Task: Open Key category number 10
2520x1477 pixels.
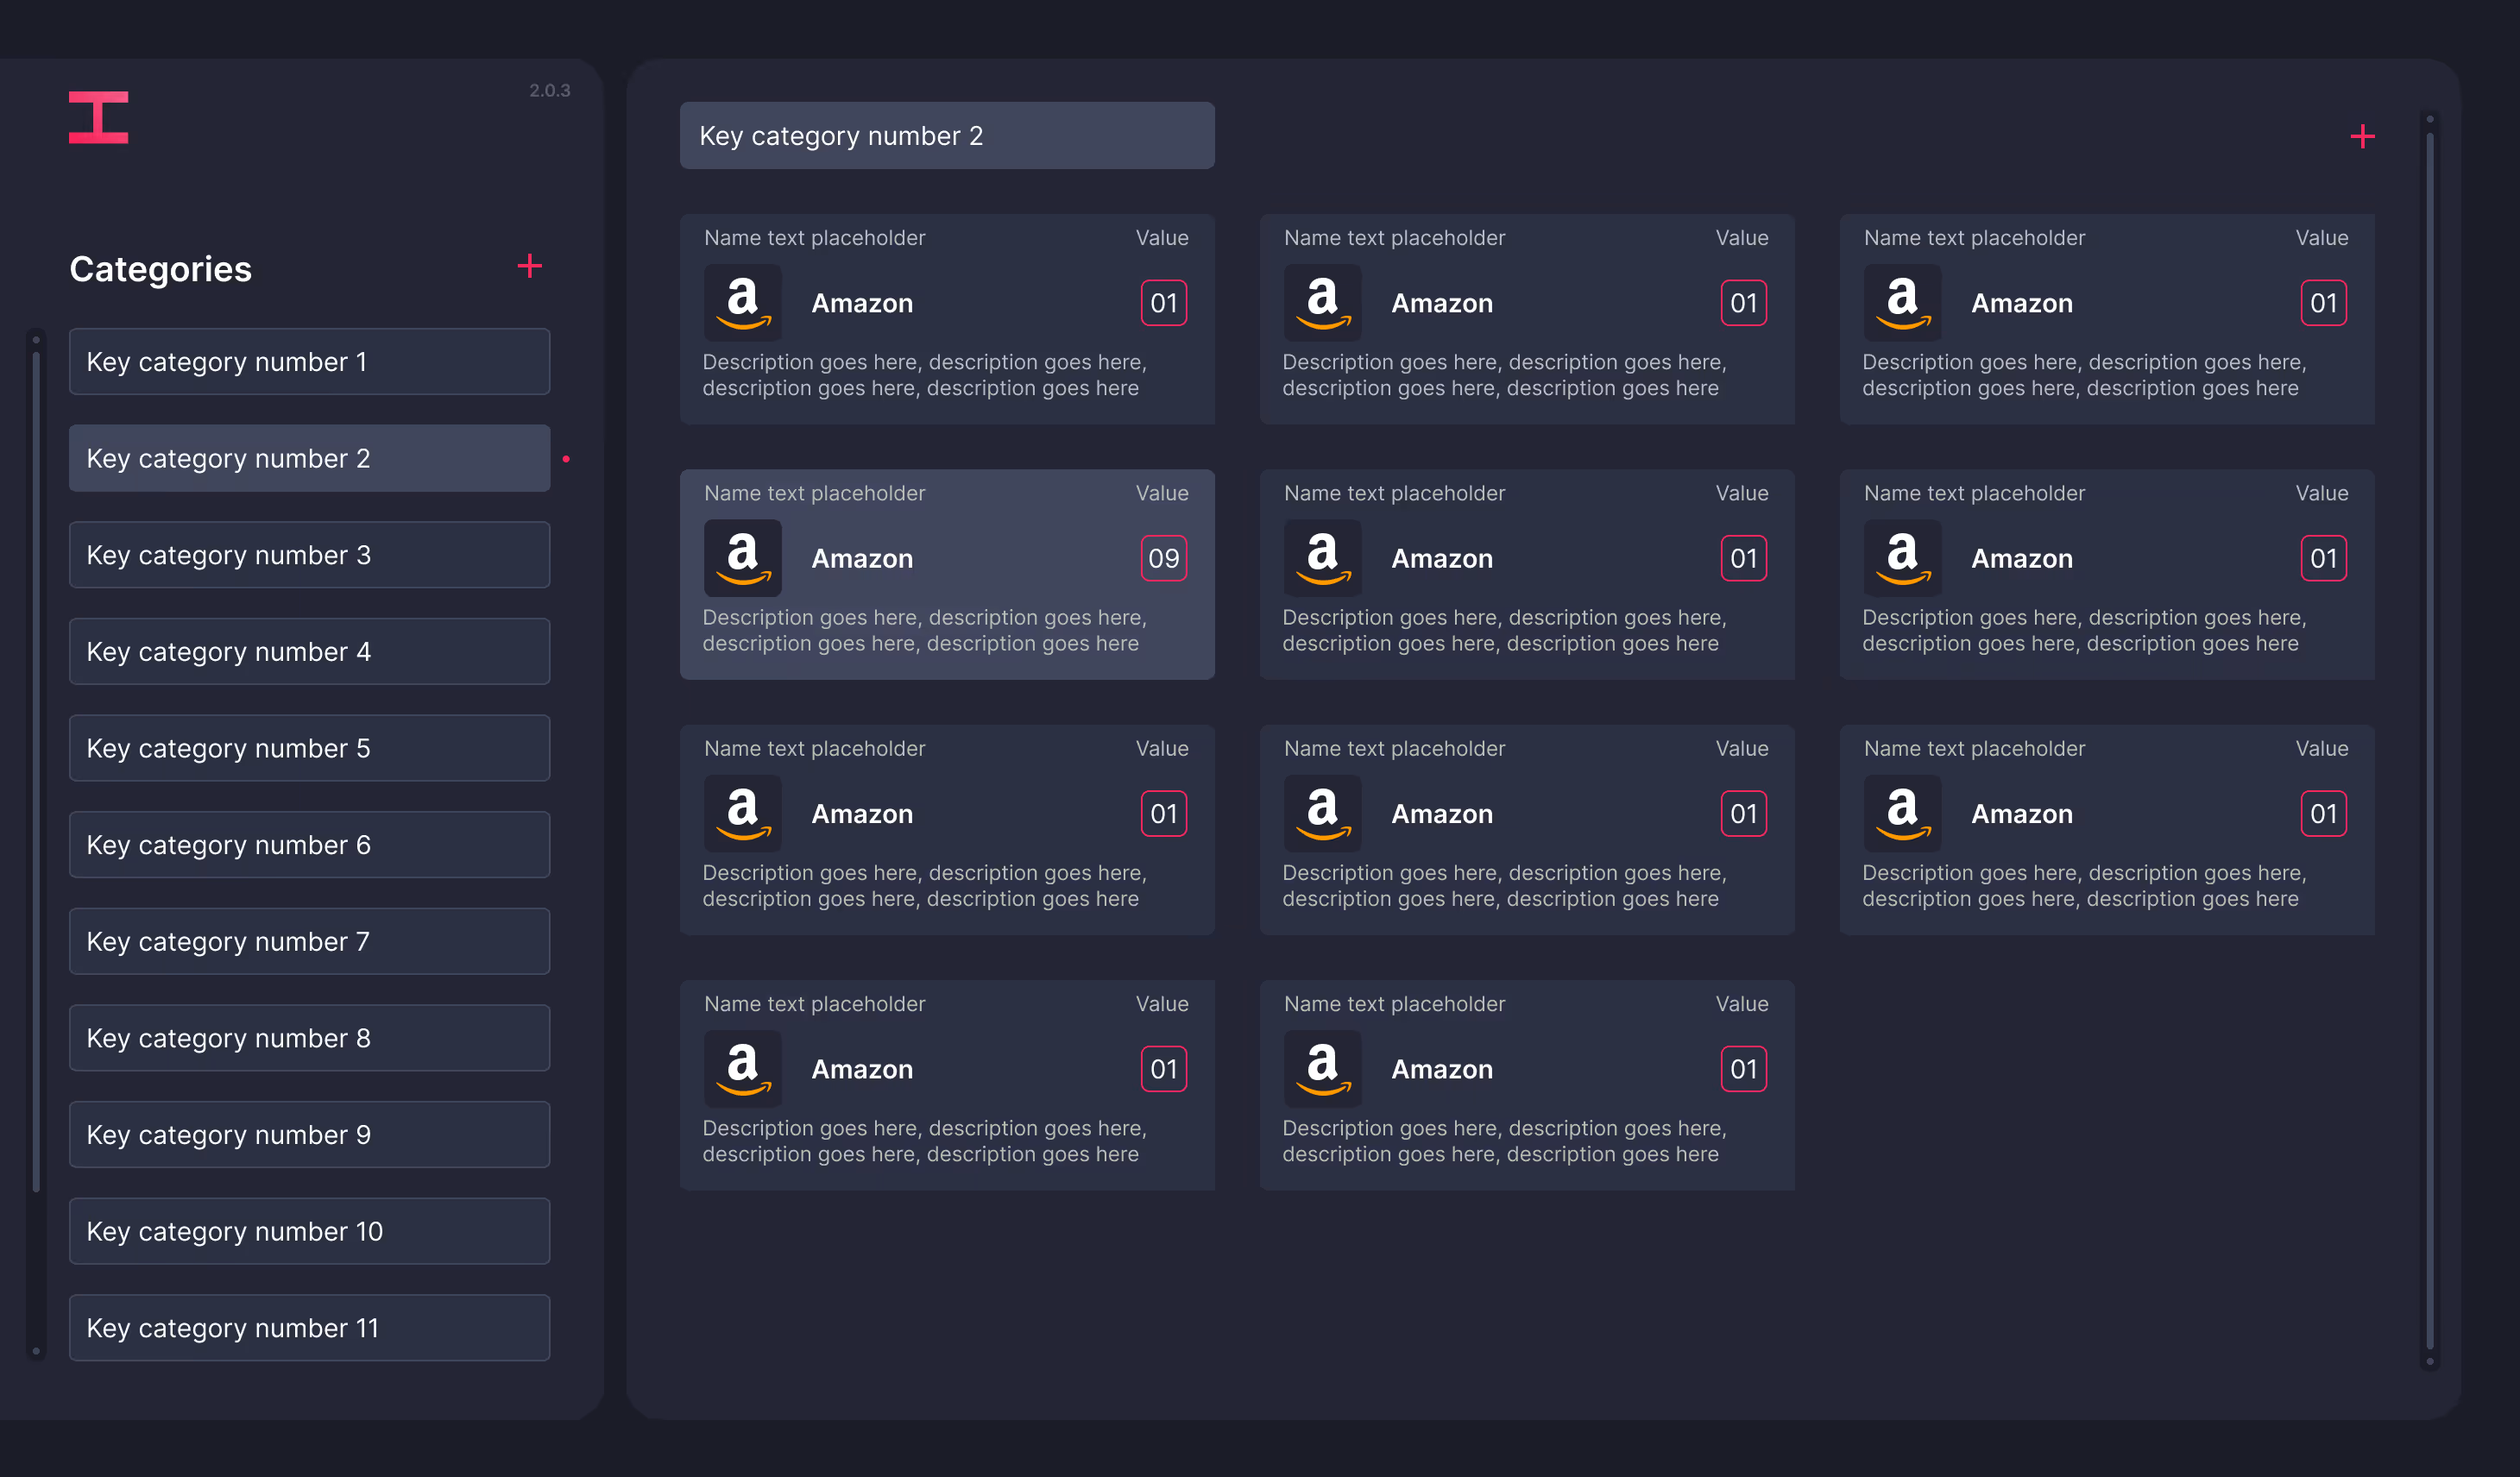Action: pos(309,1231)
